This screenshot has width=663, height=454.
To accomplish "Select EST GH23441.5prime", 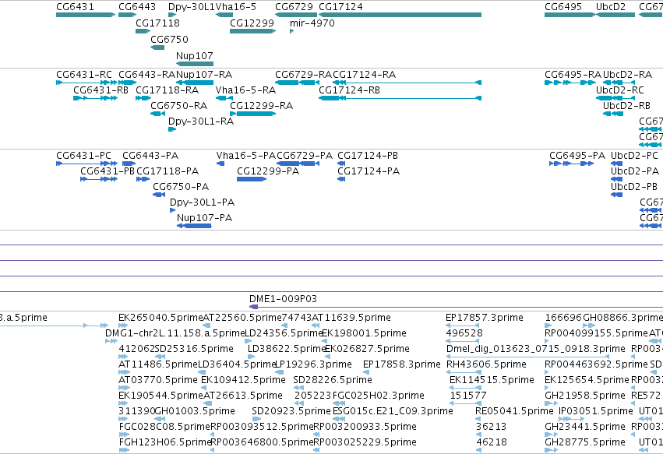I will [x=552, y=435].
